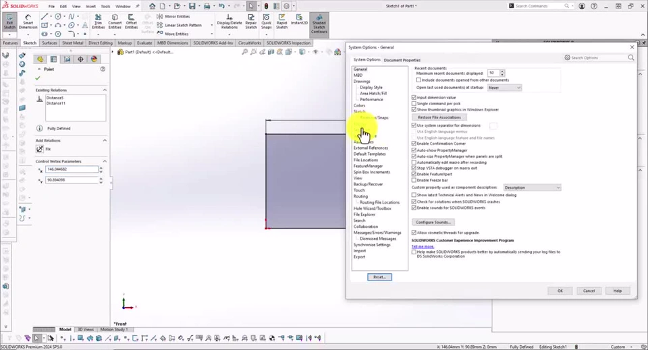Toggle Shaded Sketch Contours
The image size is (648, 350).
[319, 24]
